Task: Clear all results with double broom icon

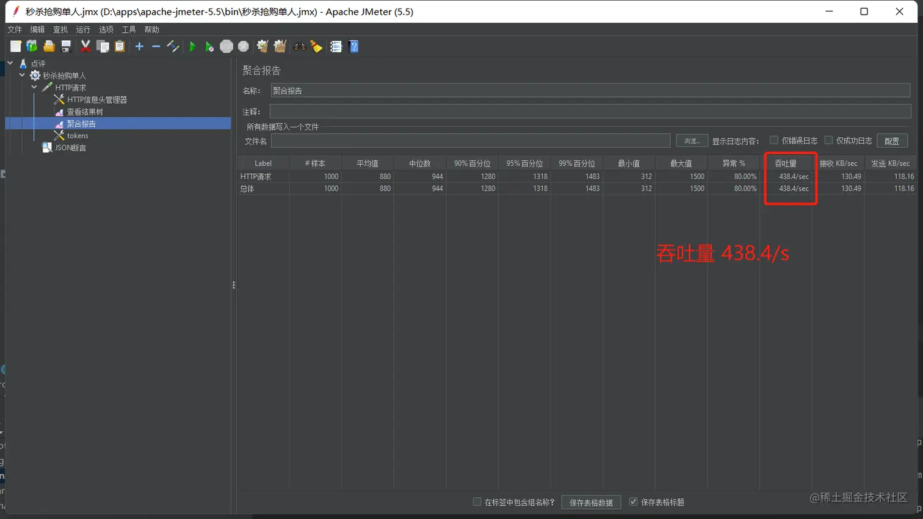Action: click(280, 46)
